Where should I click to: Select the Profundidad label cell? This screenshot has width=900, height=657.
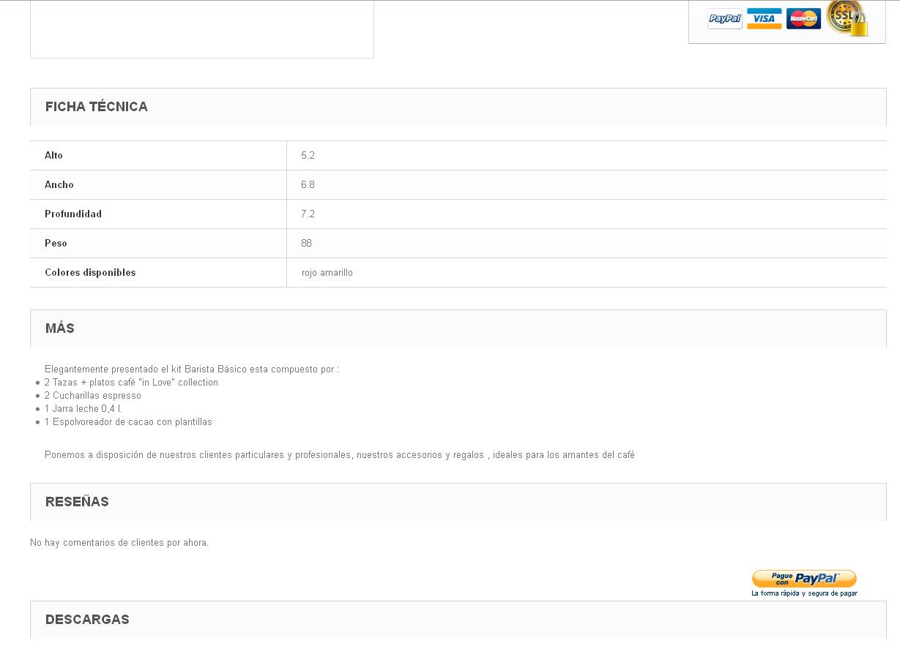pos(158,214)
